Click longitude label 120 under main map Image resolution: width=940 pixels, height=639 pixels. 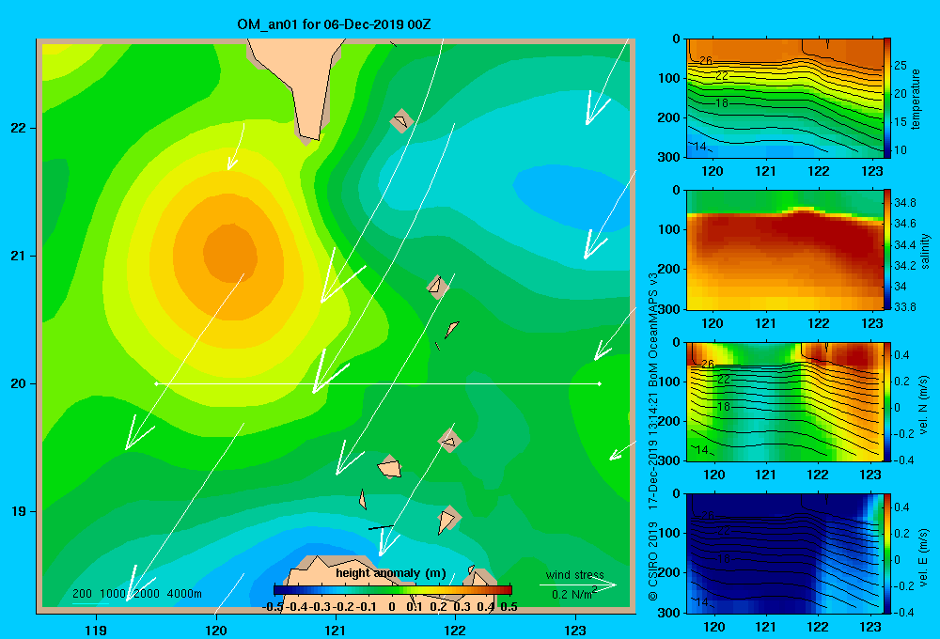pos(216,630)
